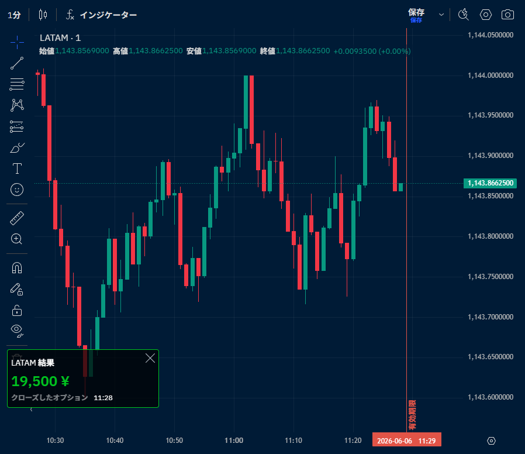Toggle magnet mode for drawings
Viewport: 525px width, 454px height.
click(17, 268)
